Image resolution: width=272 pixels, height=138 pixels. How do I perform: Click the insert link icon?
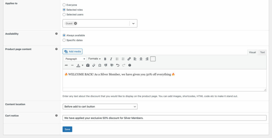pyautogui.click(x=129, y=59)
